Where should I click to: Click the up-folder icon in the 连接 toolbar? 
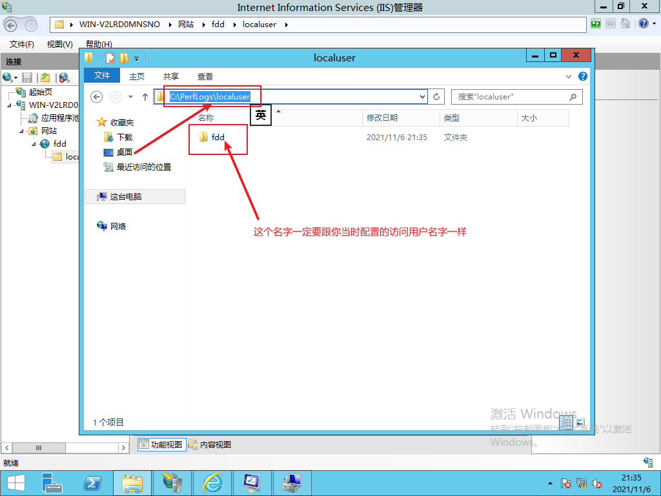[46, 77]
